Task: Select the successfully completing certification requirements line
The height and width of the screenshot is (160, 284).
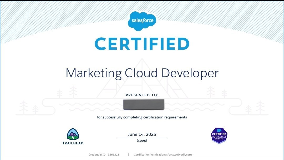Action: coord(142,117)
